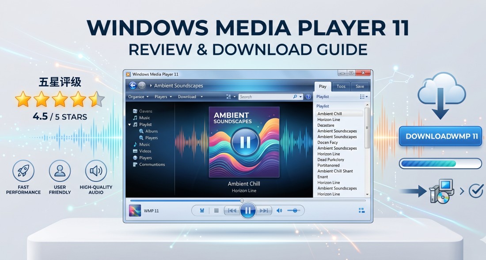Collapse the Playlist tree node arrow
Screen dimensions: 486x260
(x=129, y=124)
